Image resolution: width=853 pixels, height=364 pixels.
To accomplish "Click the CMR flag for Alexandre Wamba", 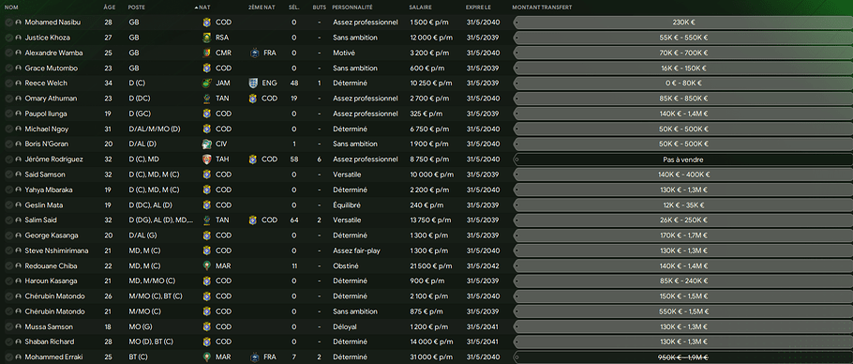I will (x=206, y=53).
